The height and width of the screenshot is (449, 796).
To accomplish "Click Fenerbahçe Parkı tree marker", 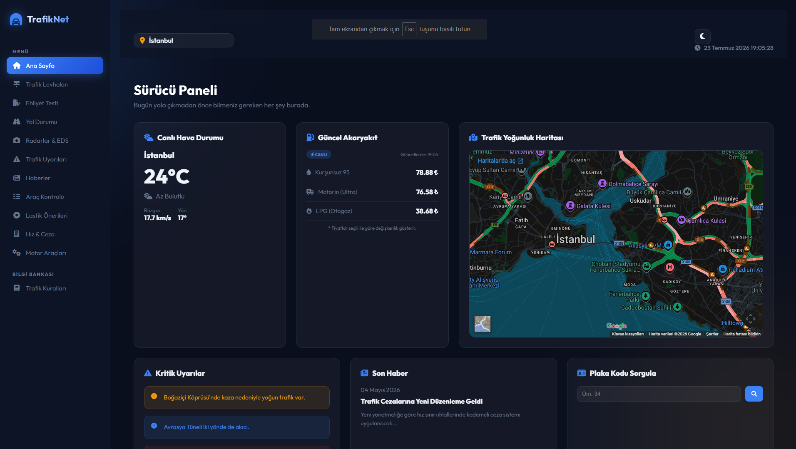I will pyautogui.click(x=646, y=296).
